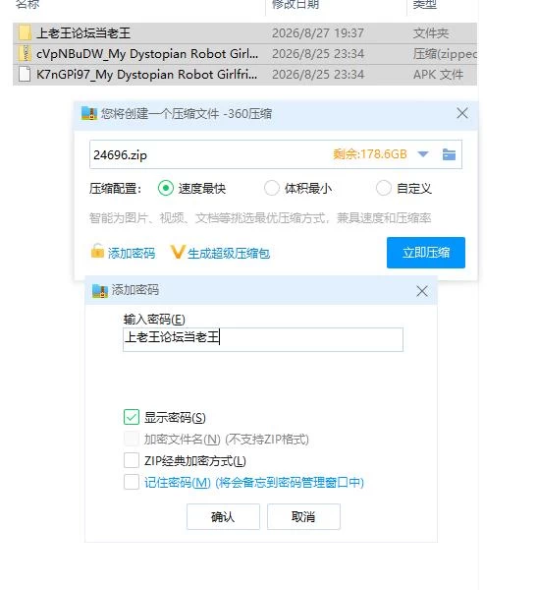Click the 记住密码(M) link text
Screen dimensions: 537x590
tap(254, 483)
